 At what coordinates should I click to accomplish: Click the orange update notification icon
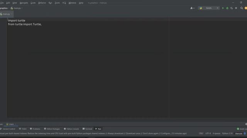pos(246,8)
